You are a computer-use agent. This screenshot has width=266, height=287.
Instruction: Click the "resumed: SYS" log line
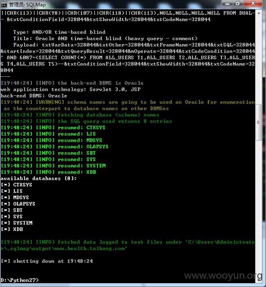[x=49, y=159]
